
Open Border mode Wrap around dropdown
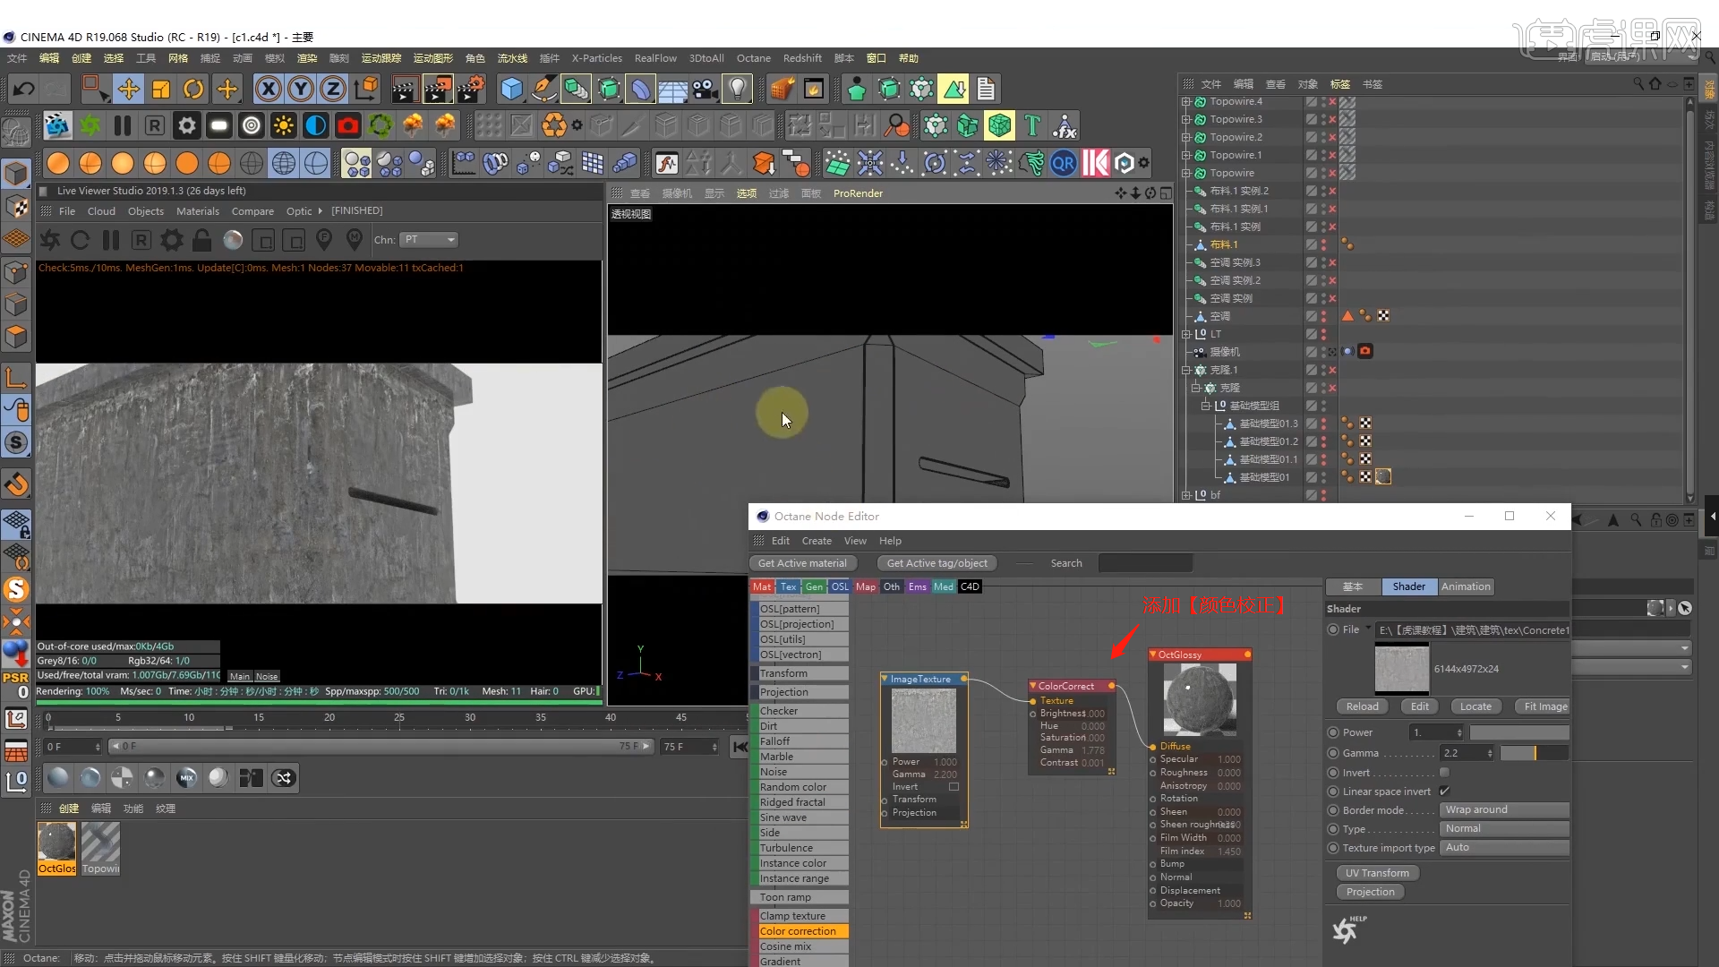[x=1504, y=810]
